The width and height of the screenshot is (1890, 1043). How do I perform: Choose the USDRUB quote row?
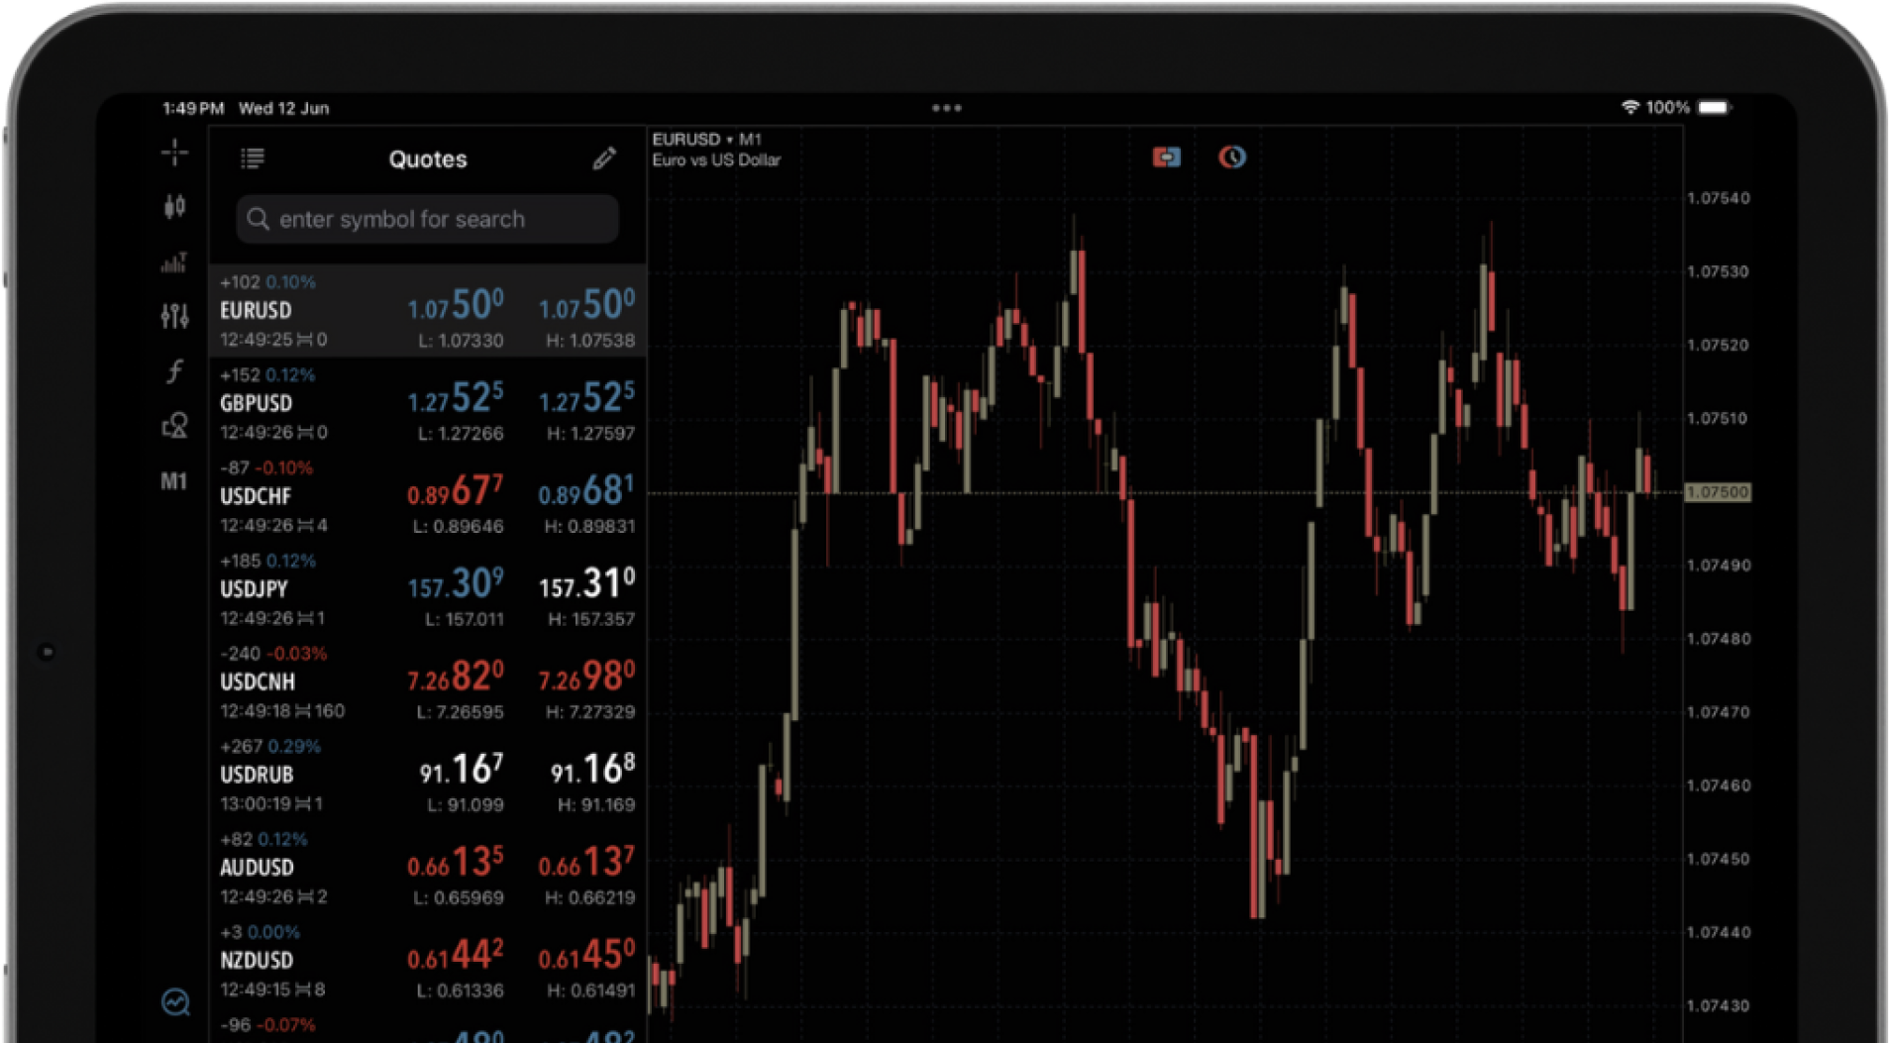coord(428,775)
